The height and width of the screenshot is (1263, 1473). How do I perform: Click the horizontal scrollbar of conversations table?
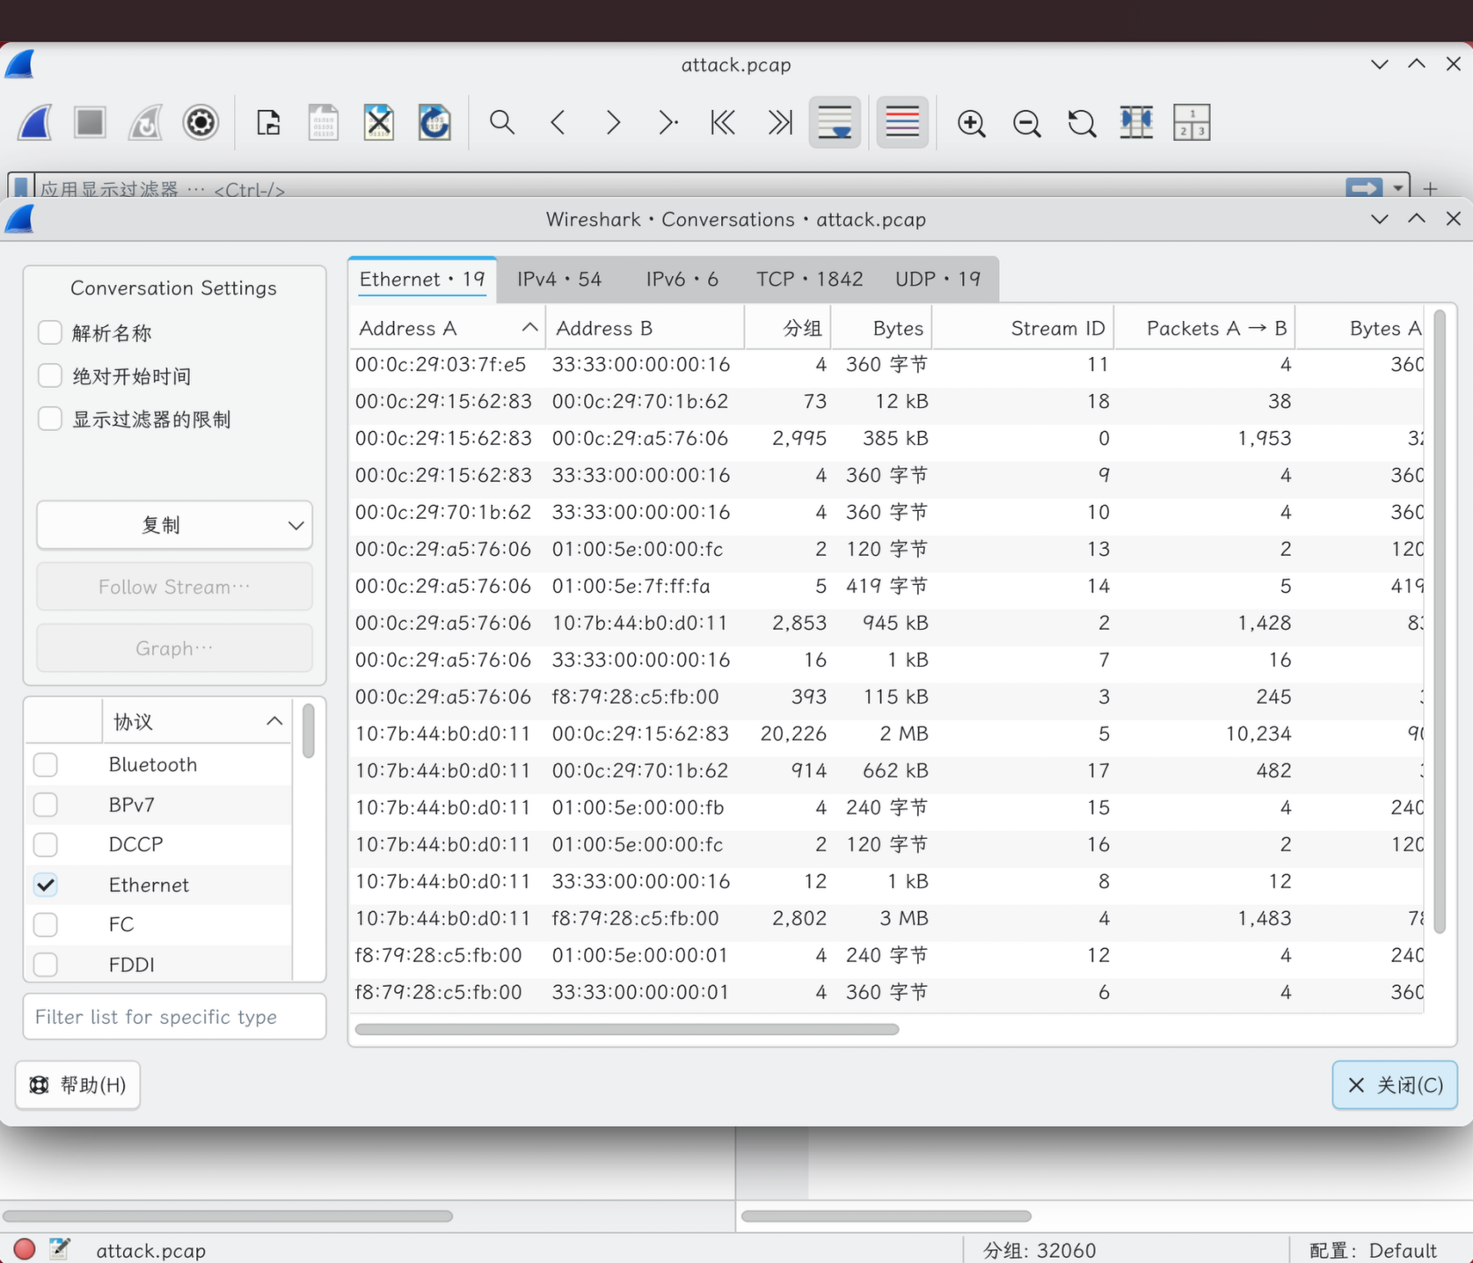pos(627,1029)
